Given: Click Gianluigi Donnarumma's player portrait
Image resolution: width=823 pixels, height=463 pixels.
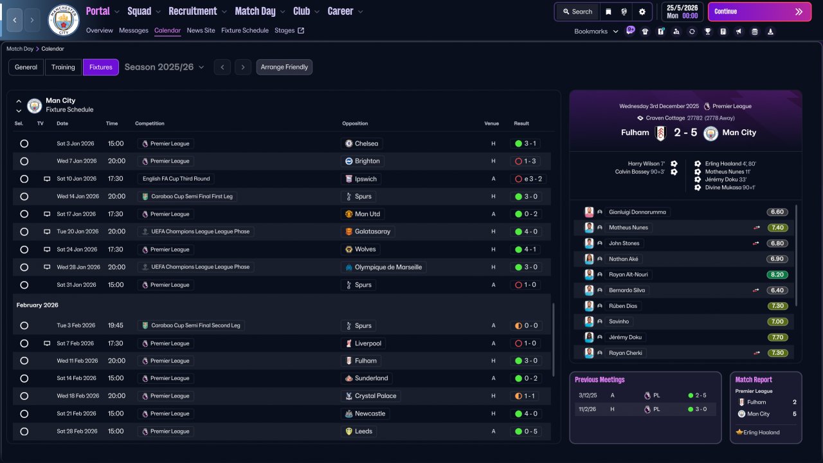Looking at the screenshot, I should (589, 212).
